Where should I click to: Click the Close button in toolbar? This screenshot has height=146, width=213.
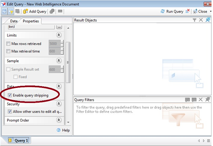coord(200,11)
